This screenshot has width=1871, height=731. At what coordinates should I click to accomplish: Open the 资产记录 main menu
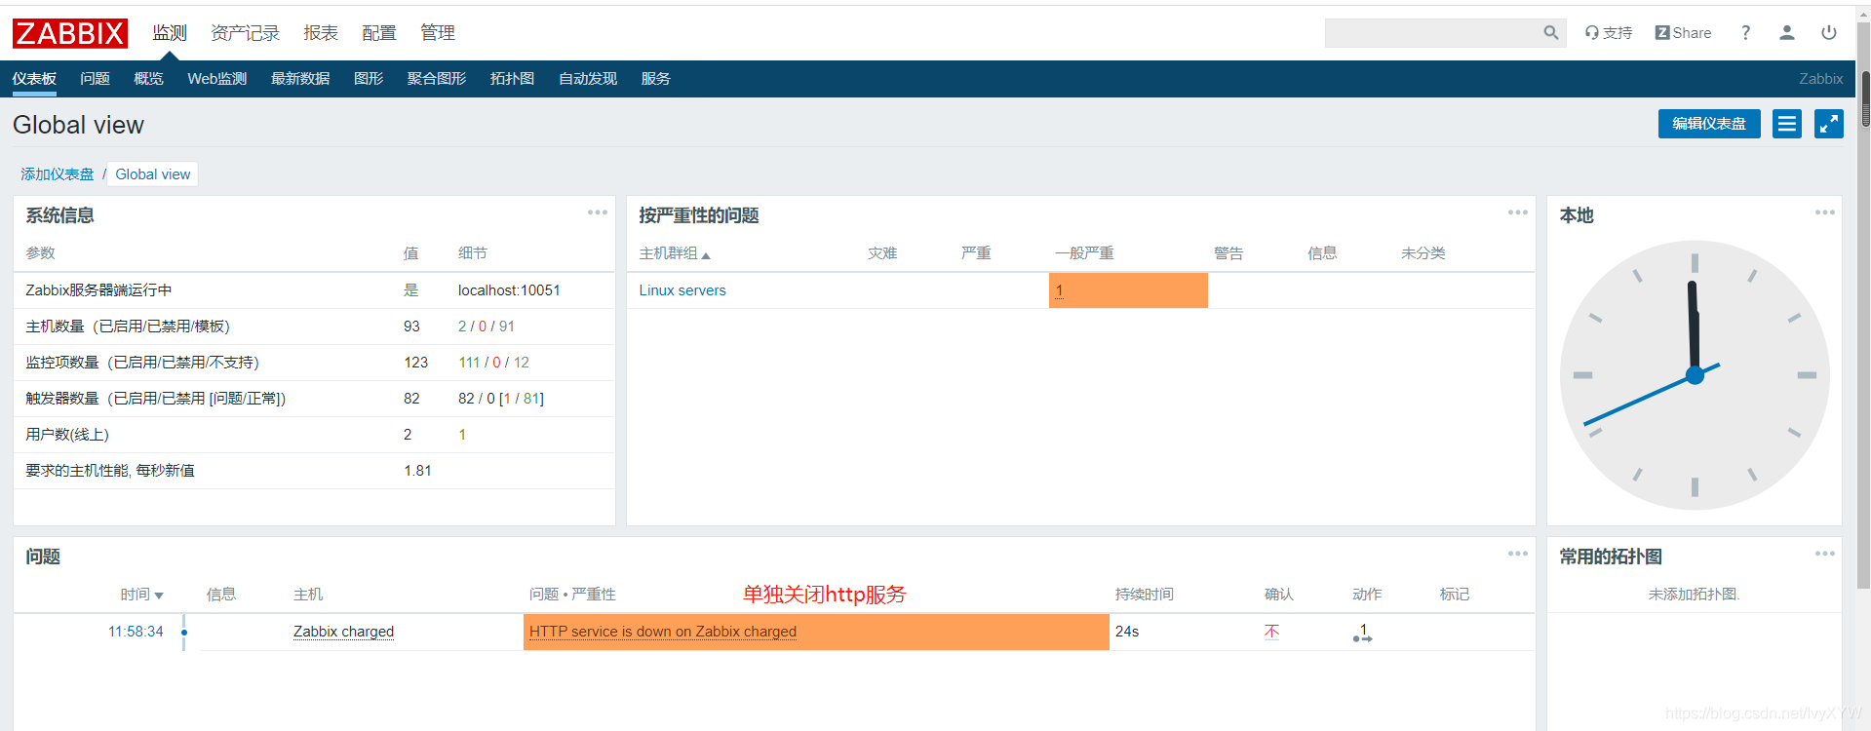[245, 33]
